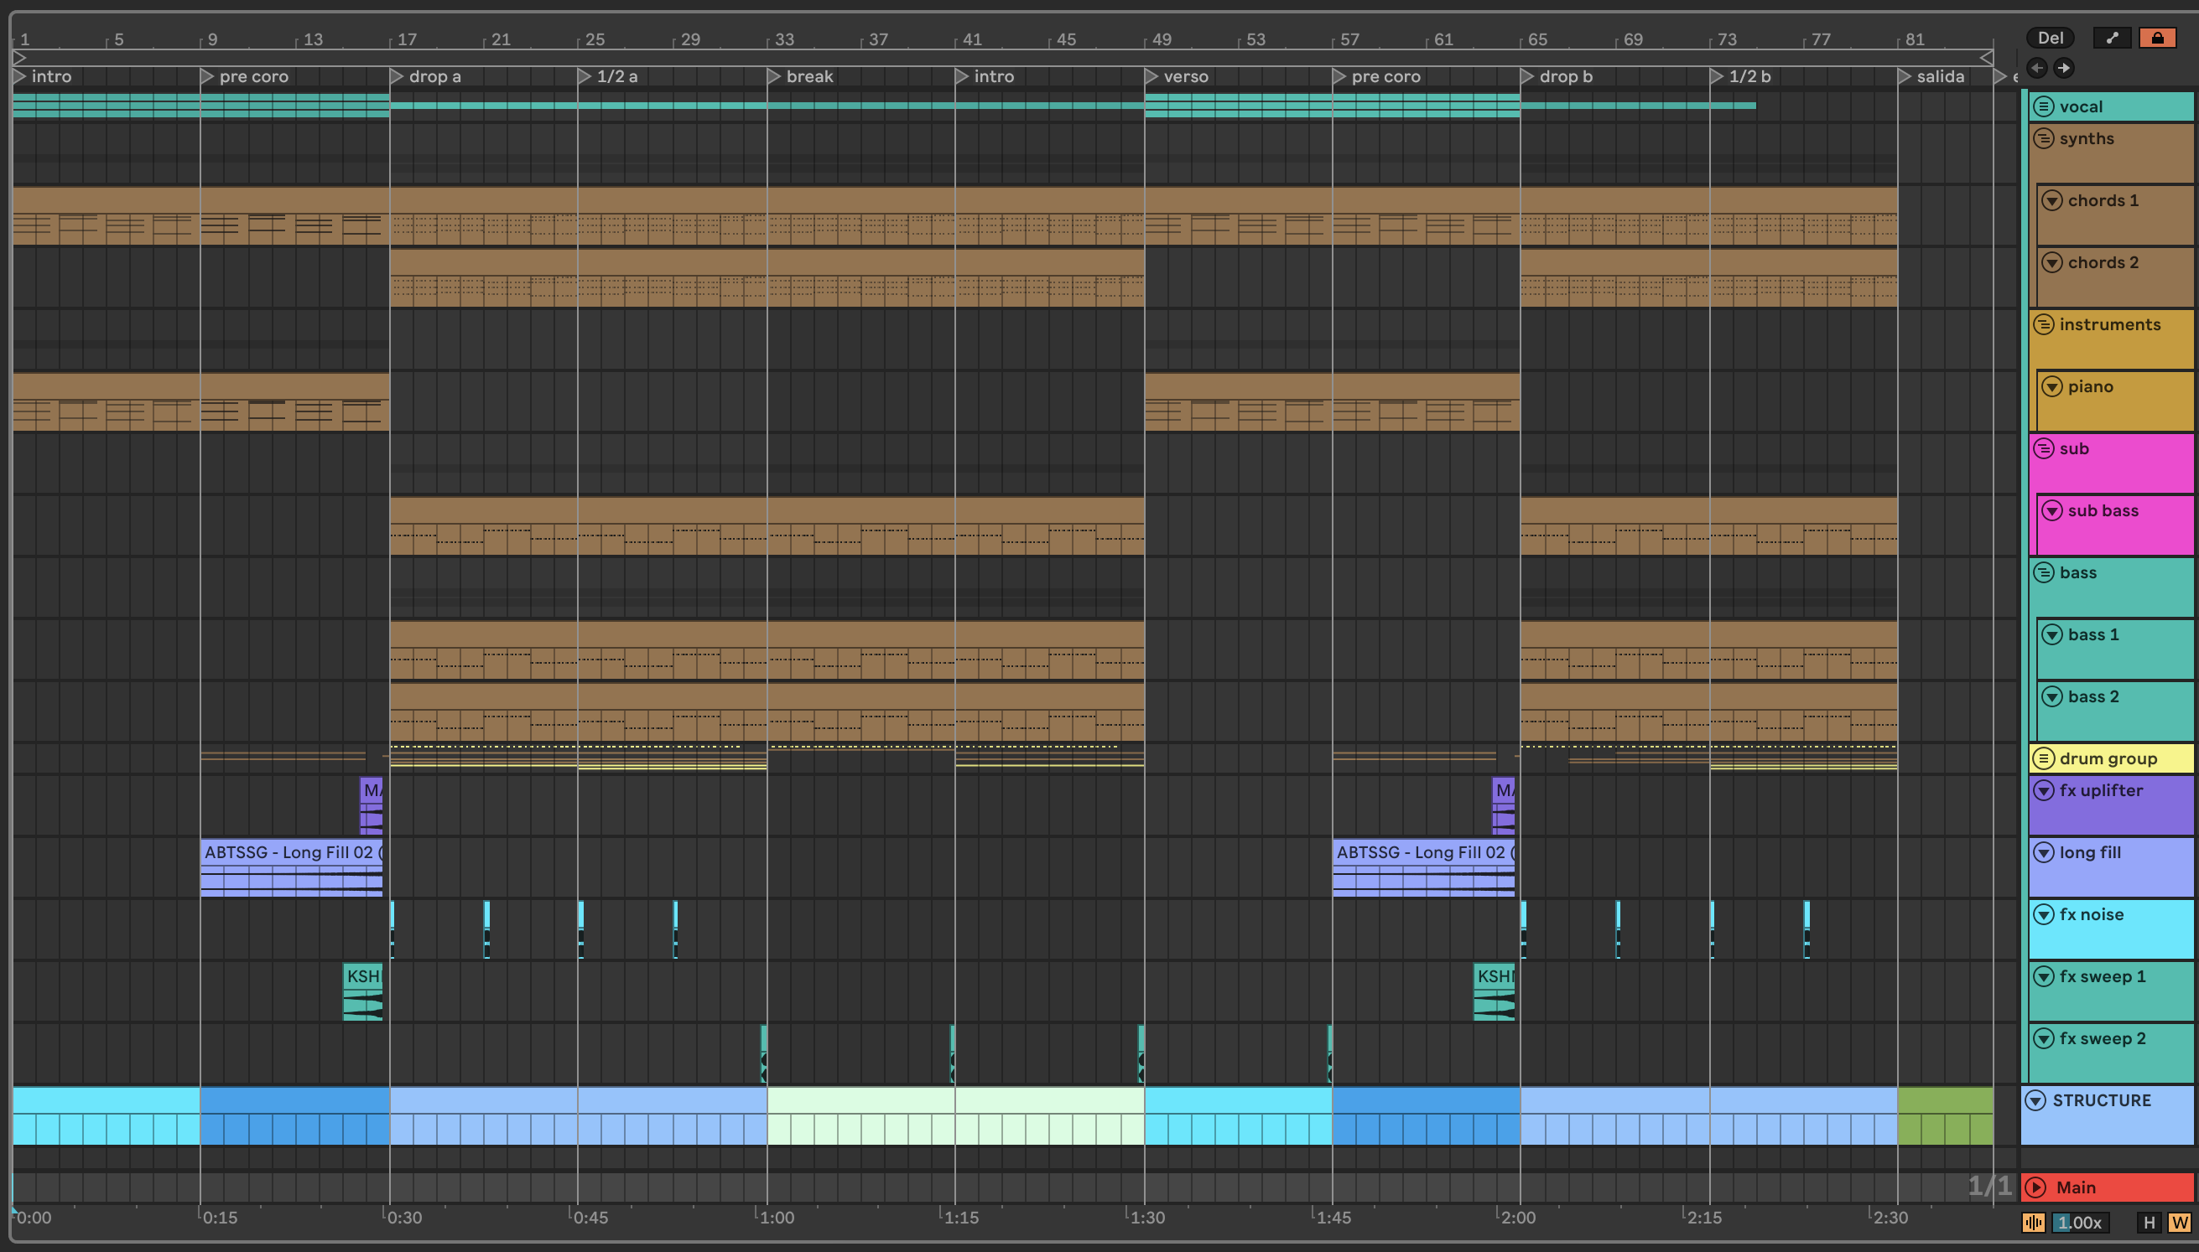Viewport: 2199px width, 1252px height.
Task: Toggle the lock envelopes button
Action: [x=2157, y=38]
